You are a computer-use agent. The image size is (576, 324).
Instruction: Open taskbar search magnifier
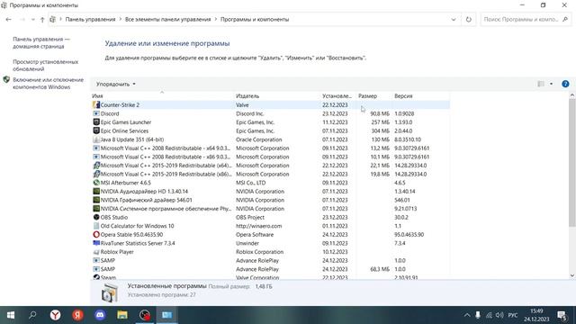(x=32, y=315)
